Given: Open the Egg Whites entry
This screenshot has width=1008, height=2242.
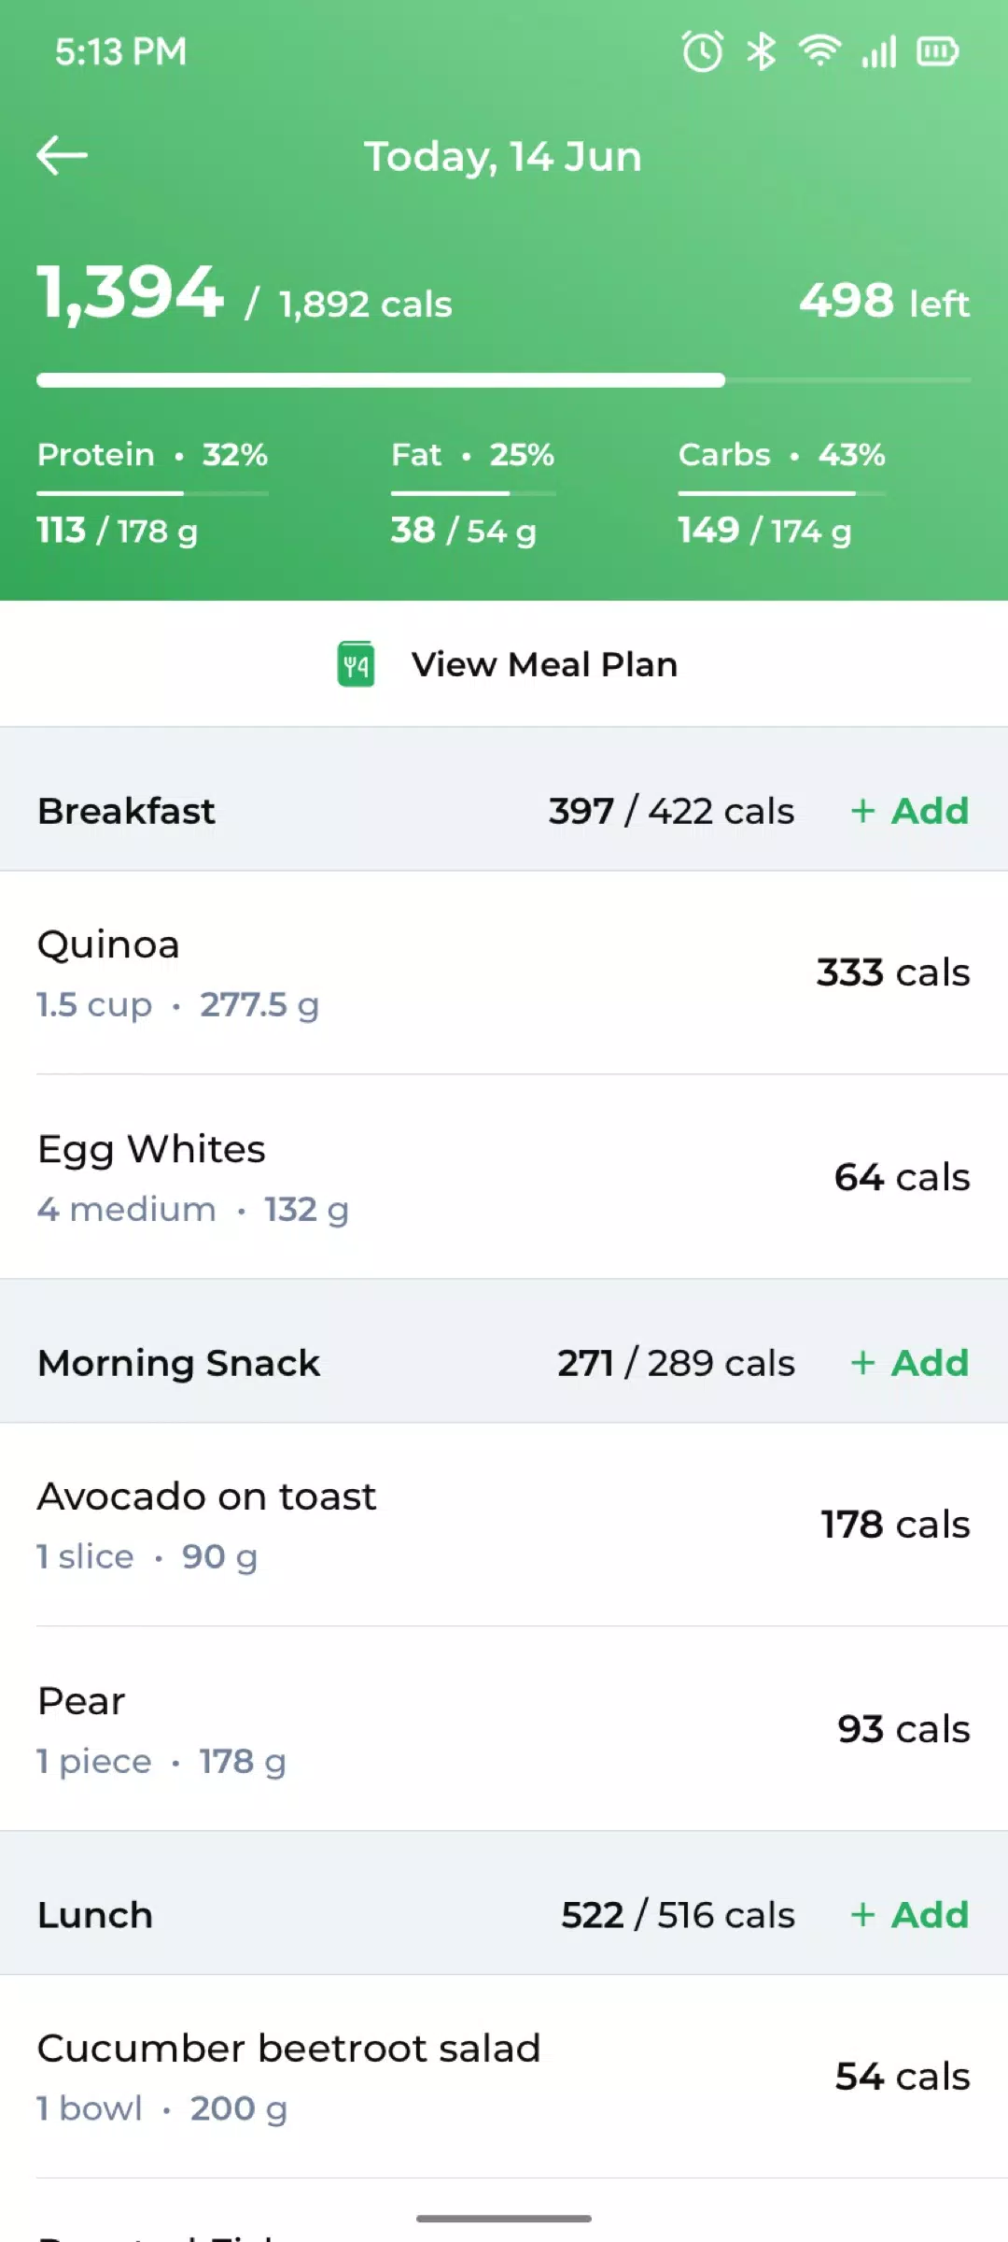Looking at the screenshot, I should [x=504, y=1177].
